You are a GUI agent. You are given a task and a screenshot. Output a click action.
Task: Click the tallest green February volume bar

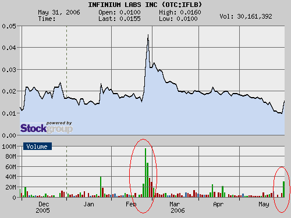145,173
